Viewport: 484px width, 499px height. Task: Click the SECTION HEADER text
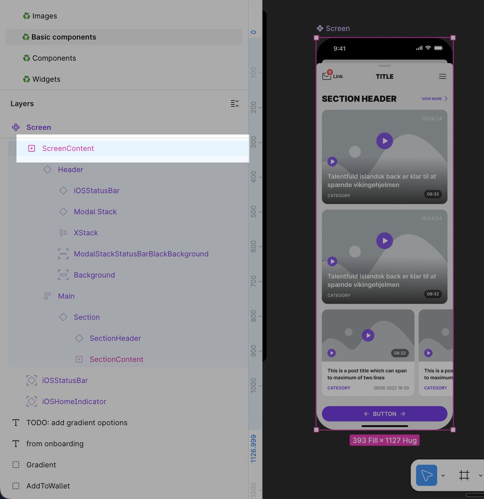pyautogui.click(x=359, y=99)
